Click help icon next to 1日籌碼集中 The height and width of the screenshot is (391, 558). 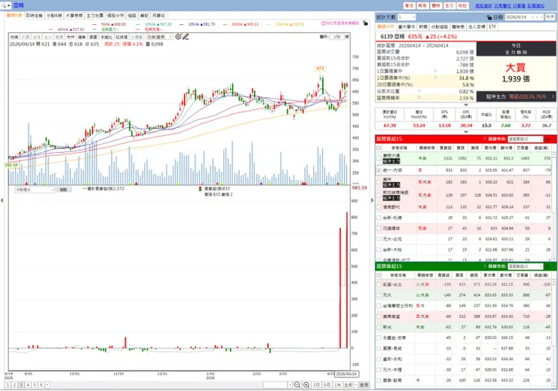point(435,71)
